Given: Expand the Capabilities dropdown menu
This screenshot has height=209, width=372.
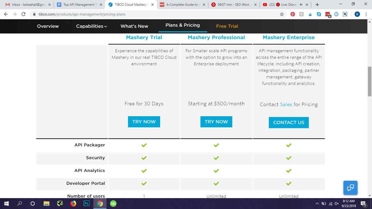Looking at the screenshot, I should pyautogui.click(x=92, y=26).
